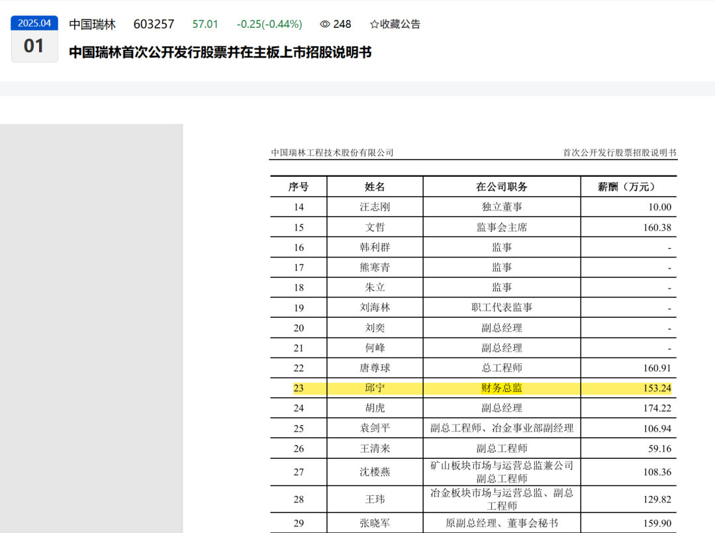The width and height of the screenshot is (715, 533).
Task: Click highlighted 财务总监 position cell
Action: click(x=502, y=388)
